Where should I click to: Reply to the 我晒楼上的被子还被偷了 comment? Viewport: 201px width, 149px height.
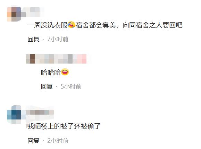pyautogui.click(x=33, y=141)
